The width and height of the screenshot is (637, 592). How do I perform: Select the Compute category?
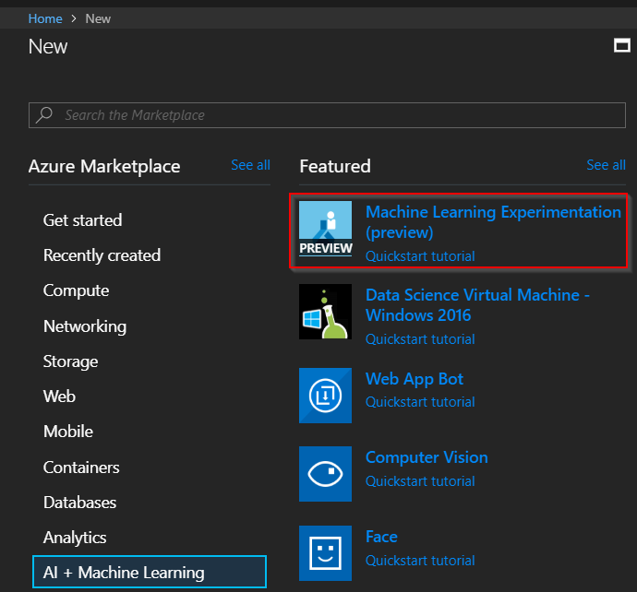(76, 290)
